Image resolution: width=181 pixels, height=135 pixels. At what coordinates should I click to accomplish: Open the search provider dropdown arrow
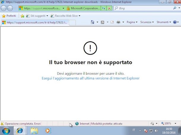pyautogui.click(x=179, y=8)
